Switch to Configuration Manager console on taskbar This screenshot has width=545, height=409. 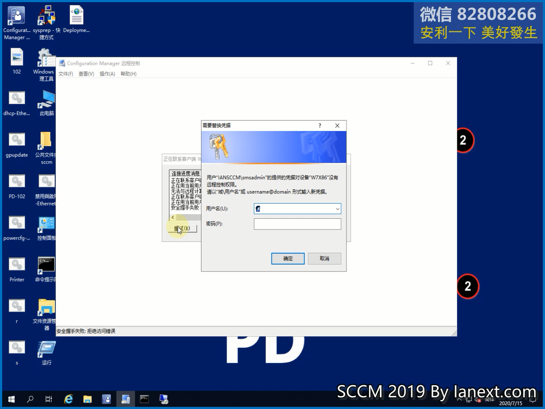pyautogui.click(x=107, y=399)
